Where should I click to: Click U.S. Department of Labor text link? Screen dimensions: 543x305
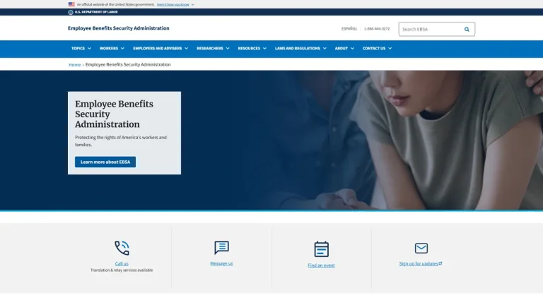(96, 12)
